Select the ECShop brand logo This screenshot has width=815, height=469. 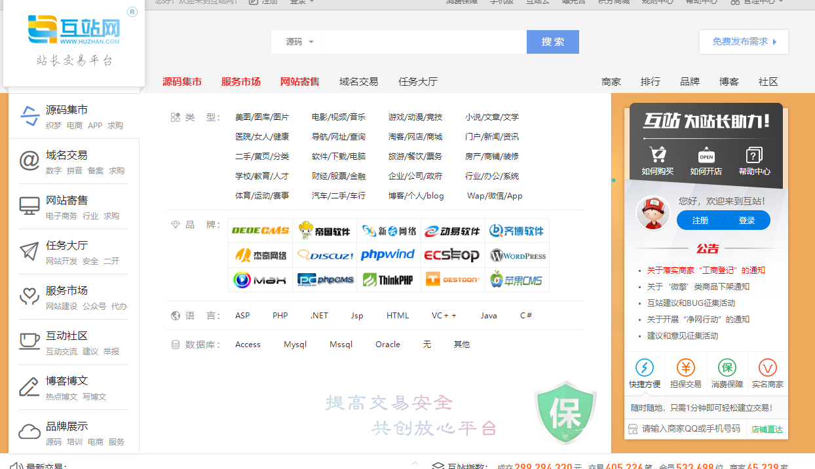pyautogui.click(x=452, y=255)
